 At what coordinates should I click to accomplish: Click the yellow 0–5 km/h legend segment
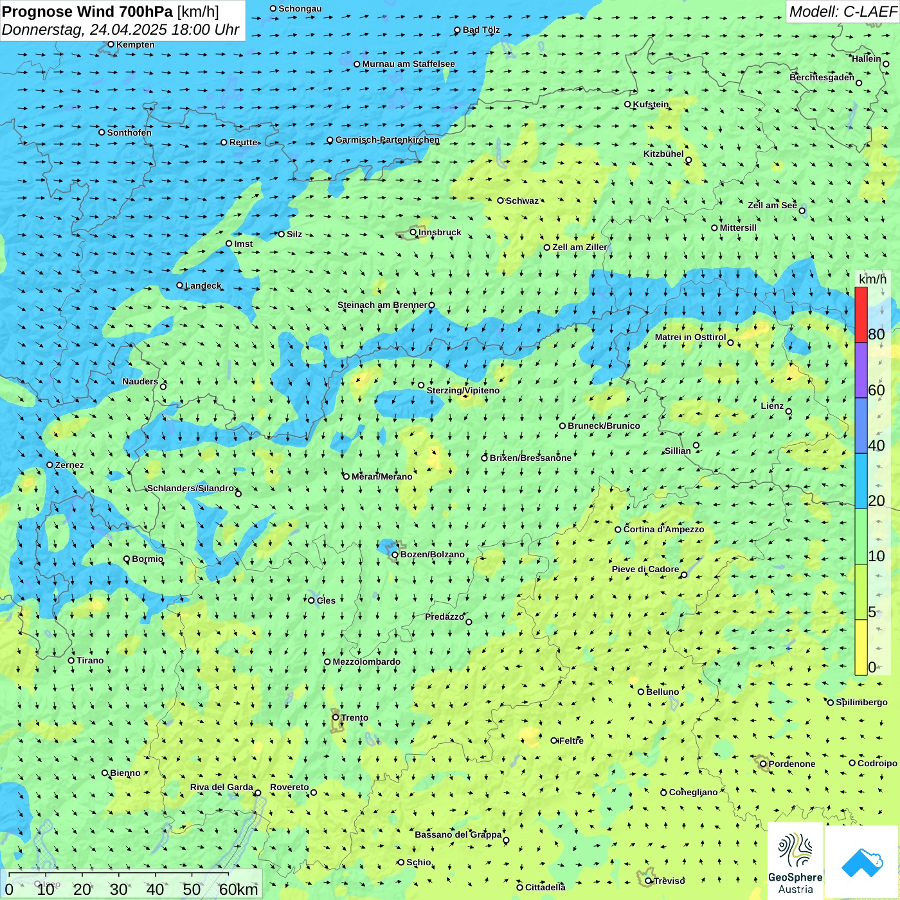coord(861,647)
